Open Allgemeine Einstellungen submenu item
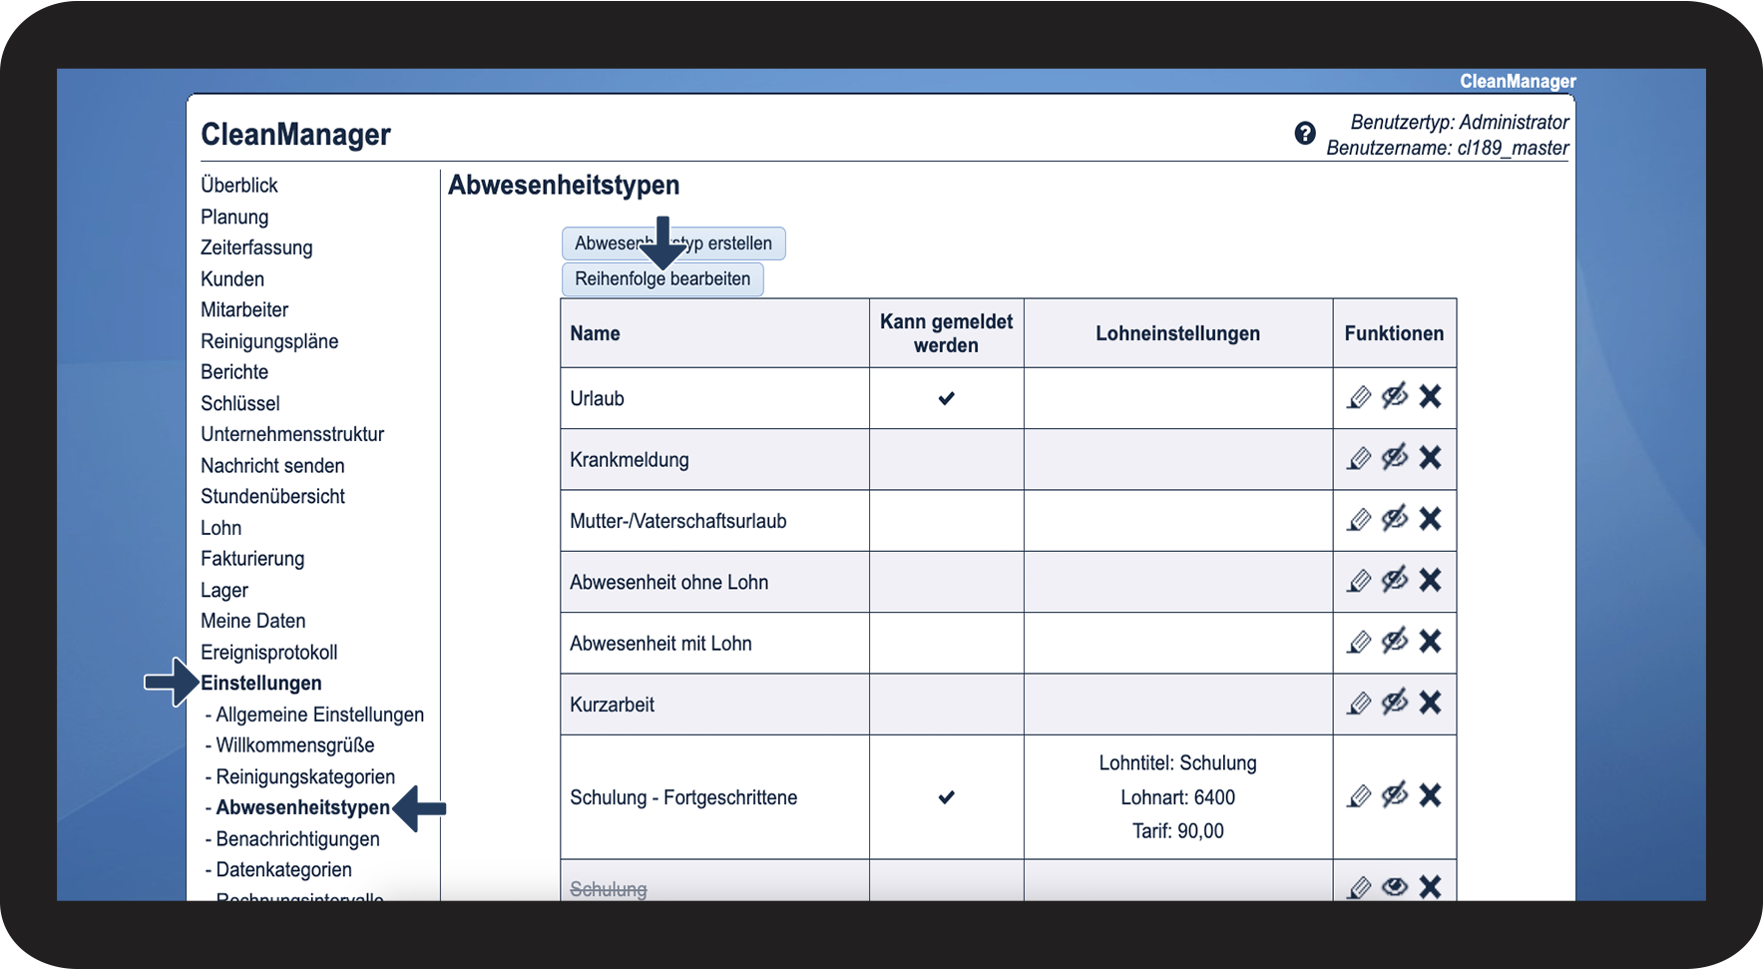The height and width of the screenshot is (969, 1763). coord(320,715)
